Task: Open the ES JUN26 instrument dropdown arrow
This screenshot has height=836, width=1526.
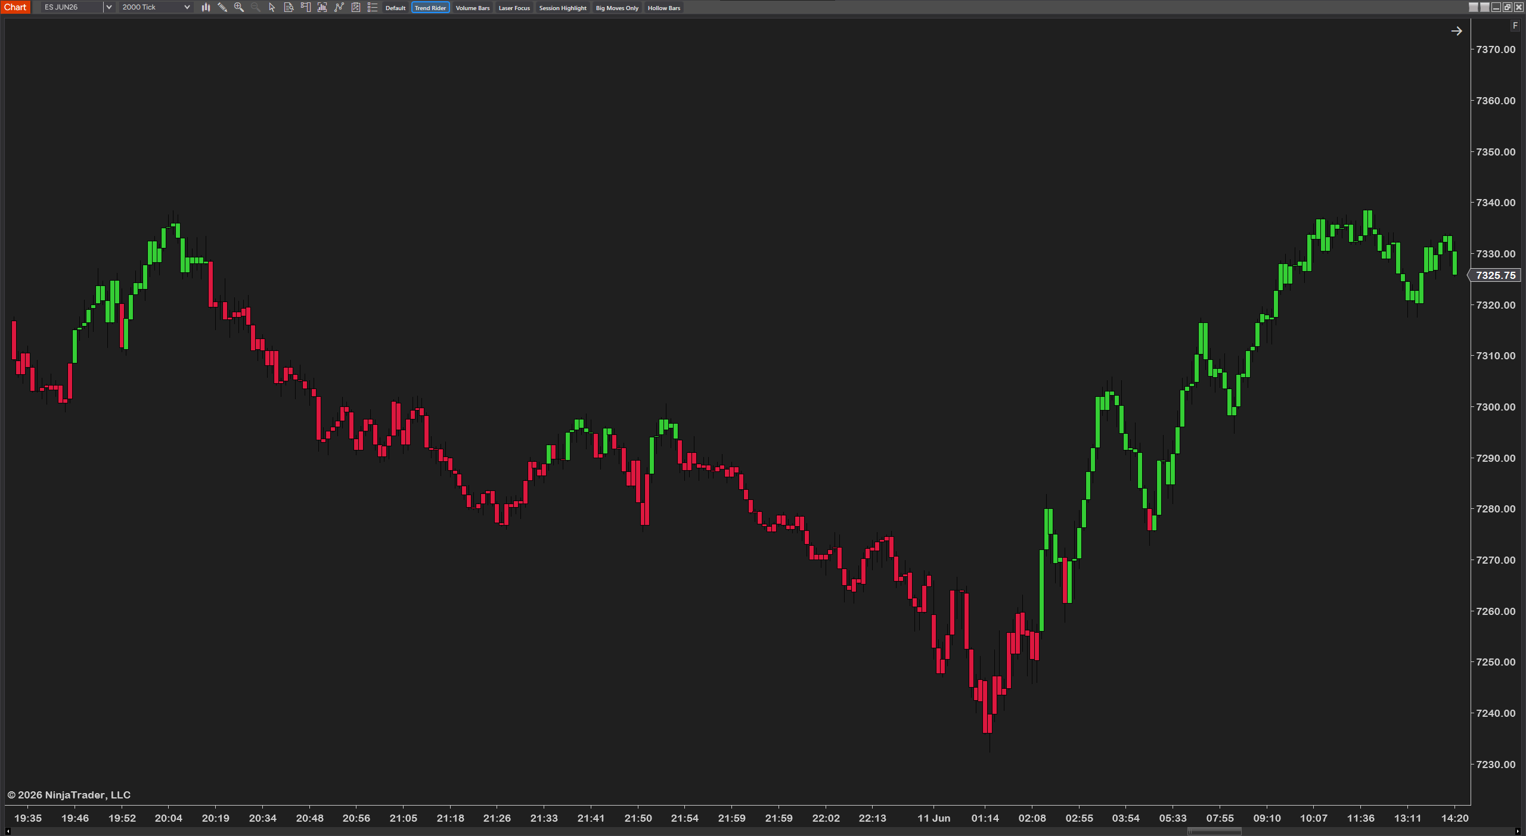Action: pos(109,7)
